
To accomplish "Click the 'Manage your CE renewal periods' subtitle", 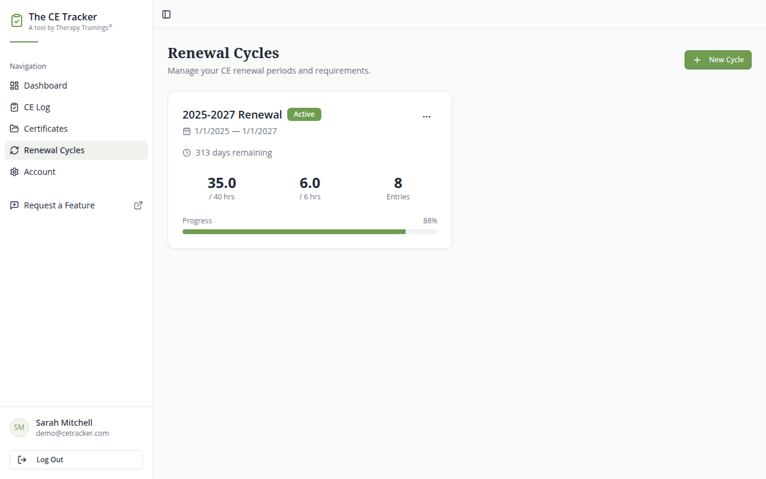I will (269, 71).
